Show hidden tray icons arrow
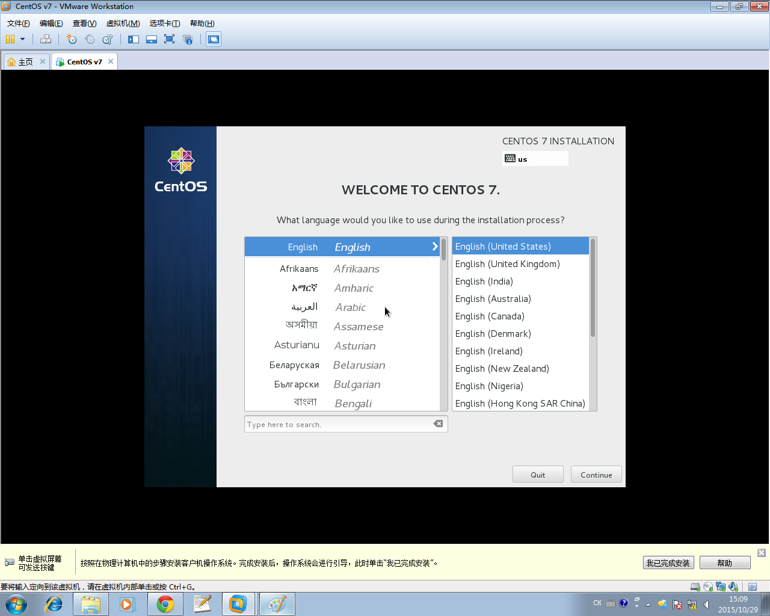This screenshot has width=770, height=616. pyautogui.click(x=648, y=604)
